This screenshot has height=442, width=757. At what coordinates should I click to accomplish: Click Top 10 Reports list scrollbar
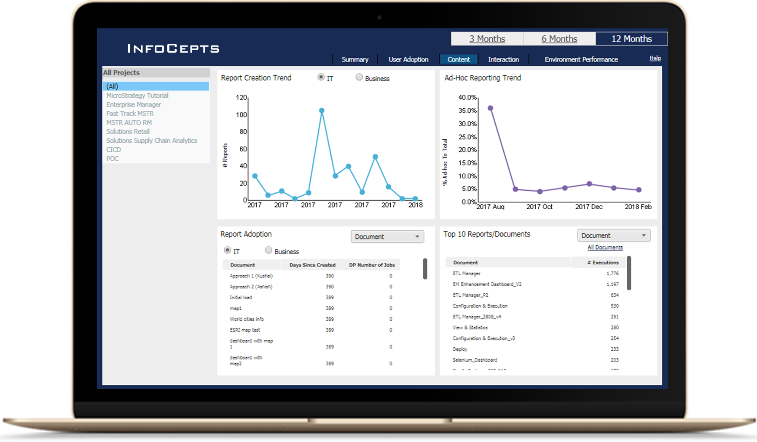(x=629, y=273)
